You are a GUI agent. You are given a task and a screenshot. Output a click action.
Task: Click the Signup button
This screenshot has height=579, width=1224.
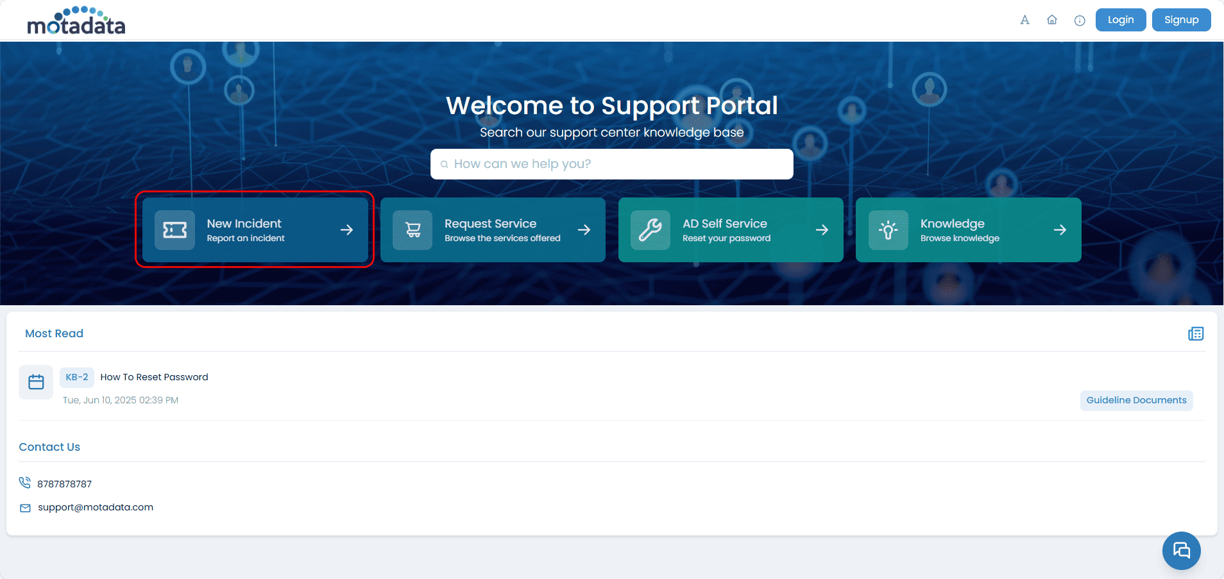pyautogui.click(x=1181, y=19)
